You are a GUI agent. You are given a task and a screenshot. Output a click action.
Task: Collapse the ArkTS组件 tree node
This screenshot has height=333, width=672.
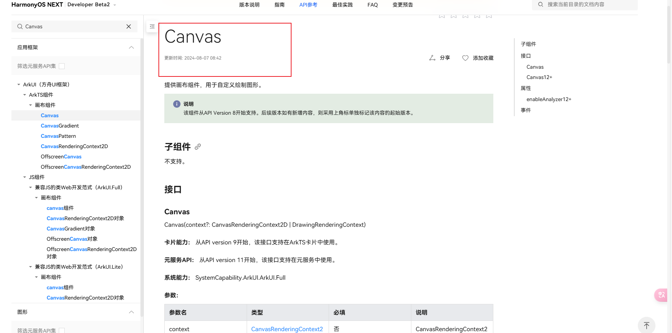(25, 95)
